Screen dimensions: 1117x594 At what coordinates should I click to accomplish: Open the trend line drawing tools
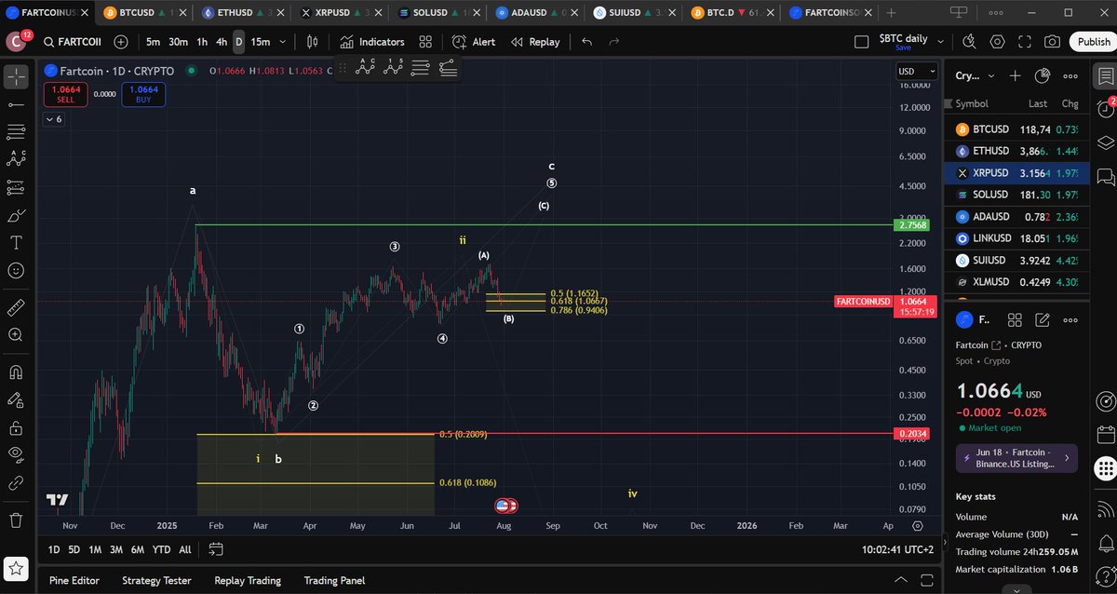[16, 104]
